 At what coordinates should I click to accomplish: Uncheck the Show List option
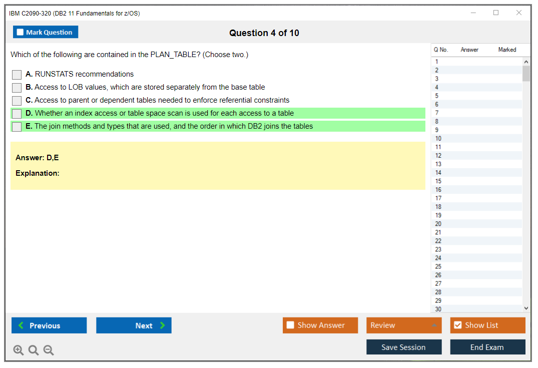(x=457, y=325)
